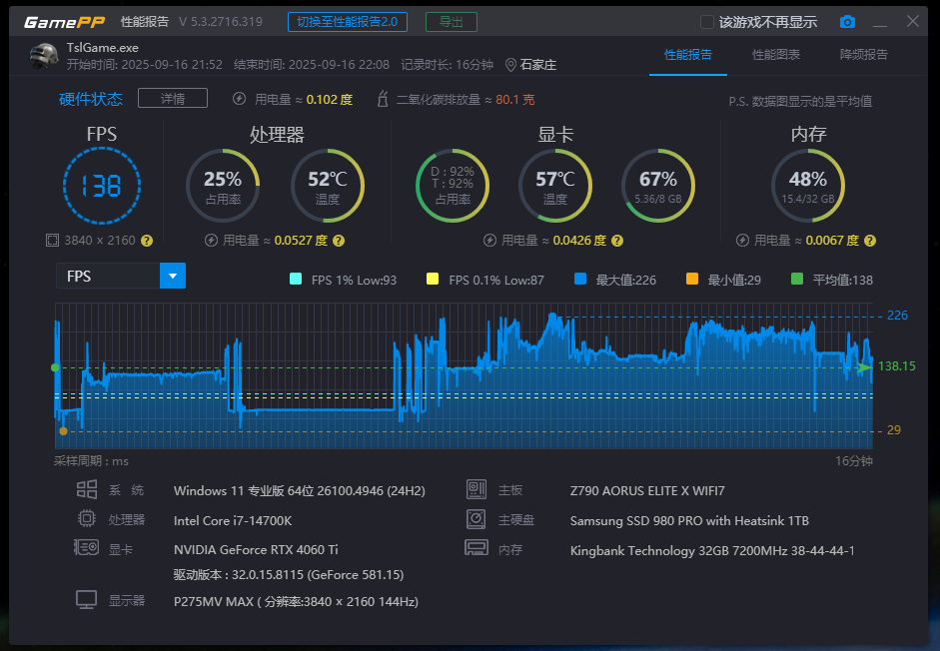Click 切换至性能报告2.0 button
Viewport: 940px width, 651px height.
coord(348,22)
